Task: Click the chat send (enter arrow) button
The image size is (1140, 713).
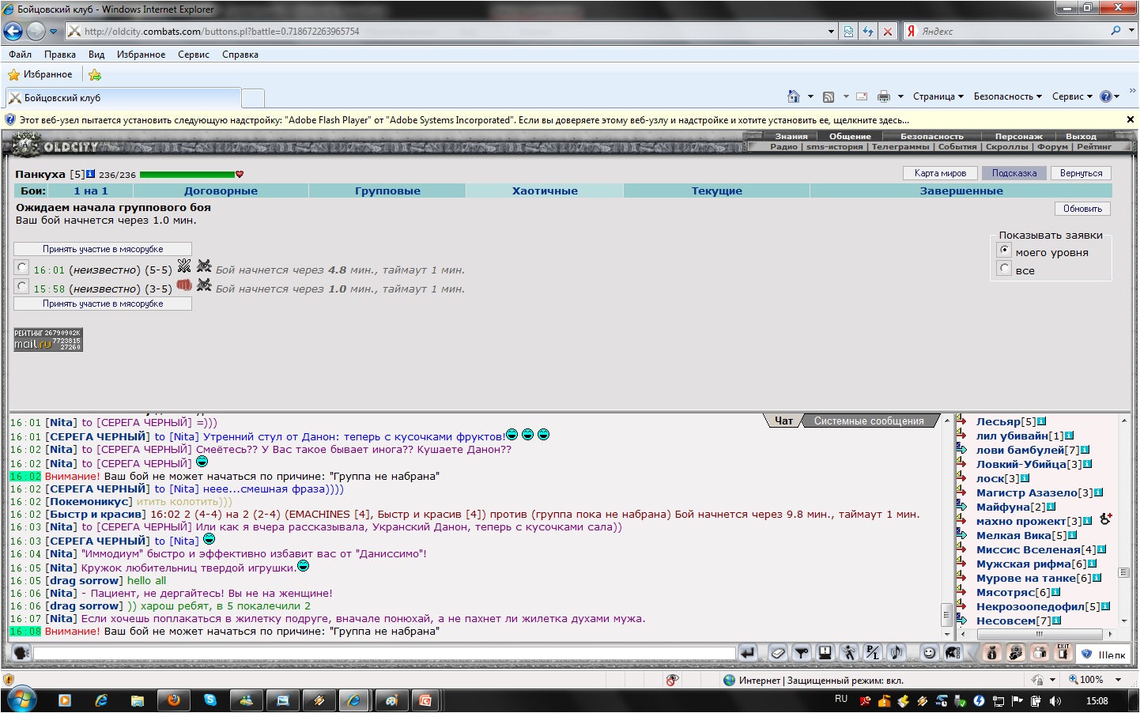Action: click(x=747, y=653)
